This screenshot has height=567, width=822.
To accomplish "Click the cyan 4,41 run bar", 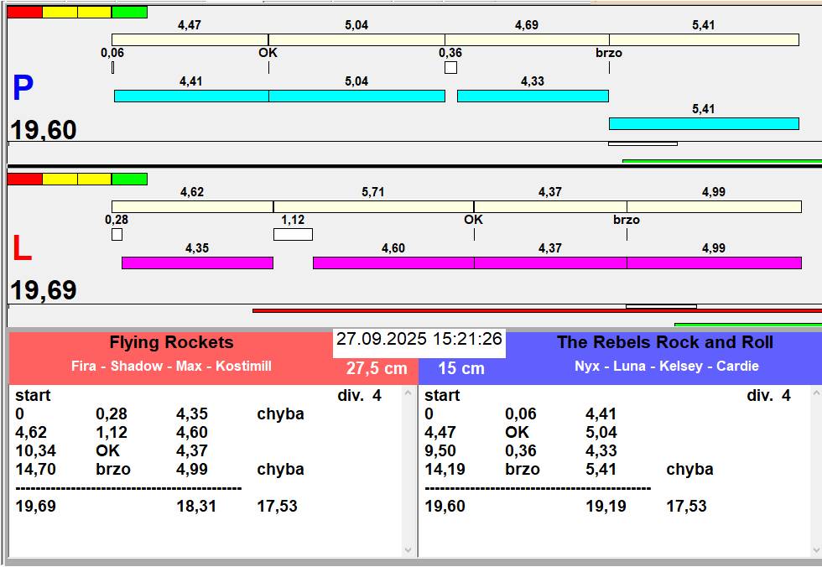I will (191, 96).
